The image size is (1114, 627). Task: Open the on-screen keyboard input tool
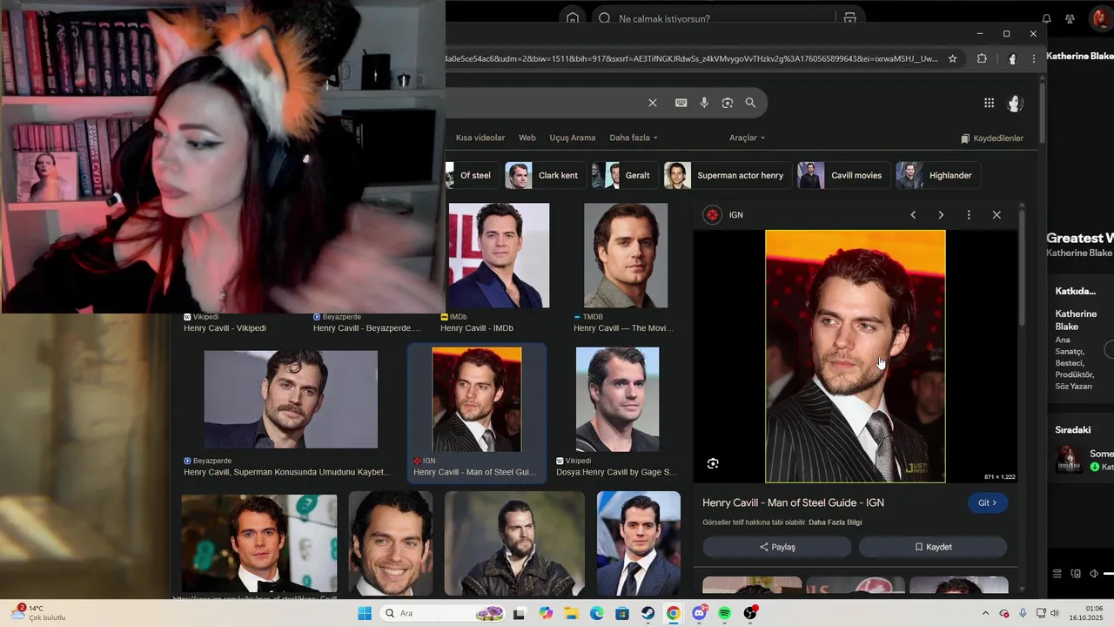(x=681, y=103)
